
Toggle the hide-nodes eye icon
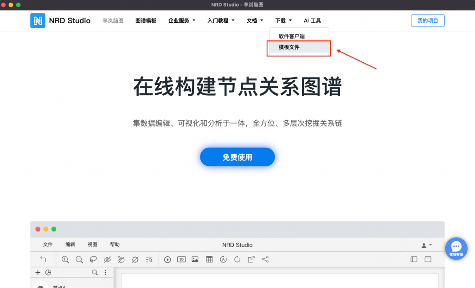(107, 259)
